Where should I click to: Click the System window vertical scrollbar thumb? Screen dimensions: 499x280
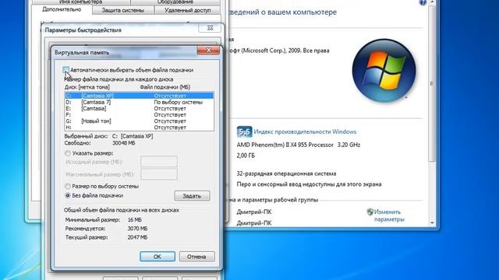tap(431, 83)
